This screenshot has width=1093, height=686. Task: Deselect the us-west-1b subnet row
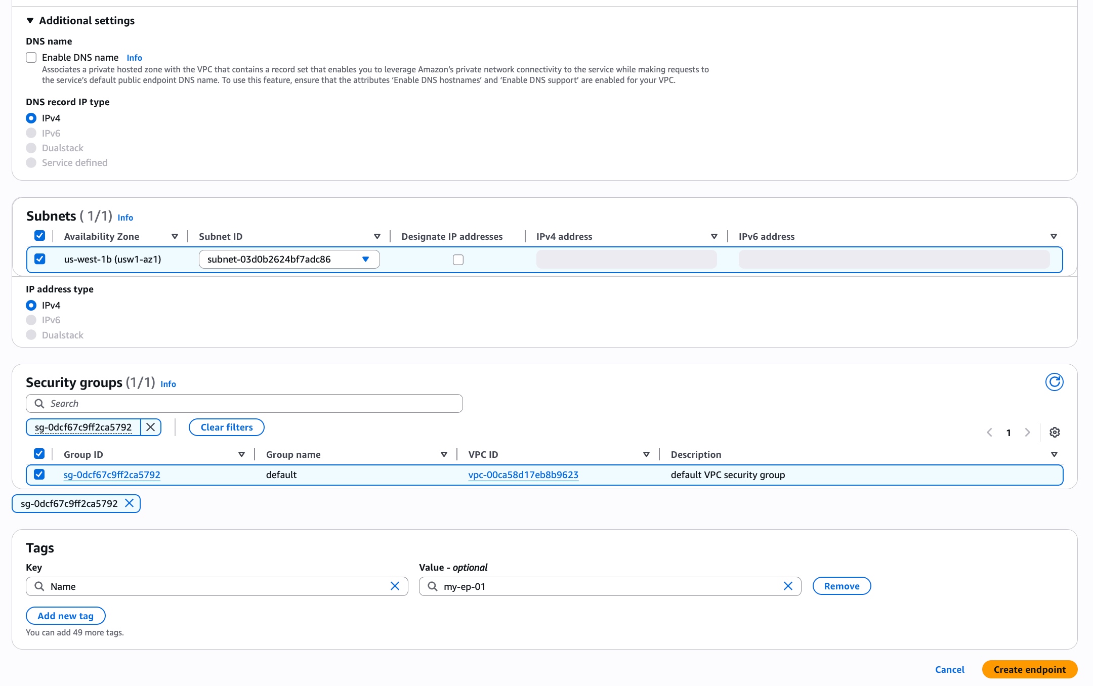tap(40, 259)
